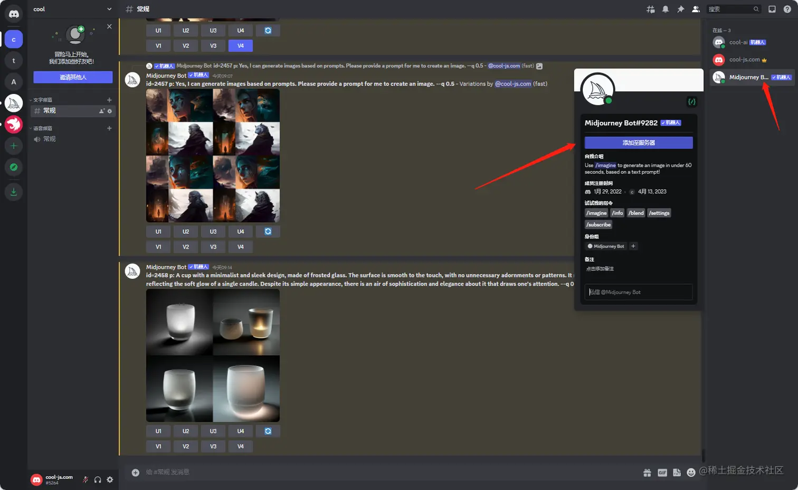798x490 pixels.
Task: Re-roll the frosted glass images refresh icon
Action: (268, 431)
